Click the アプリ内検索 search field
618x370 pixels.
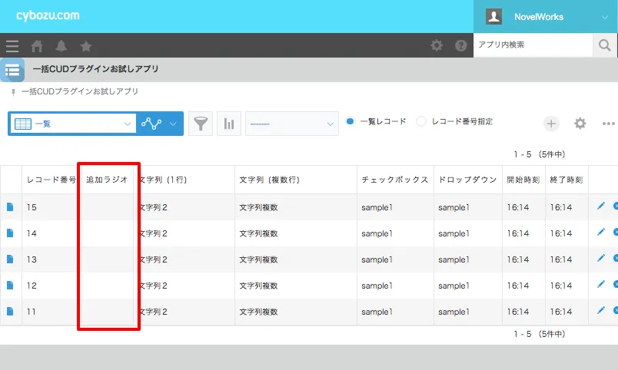533,45
